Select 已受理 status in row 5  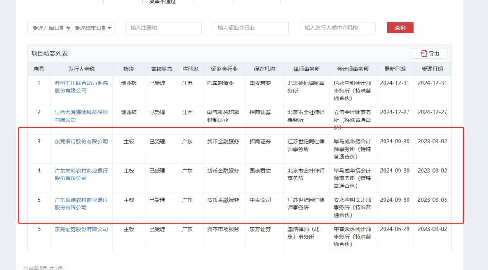coord(157,200)
